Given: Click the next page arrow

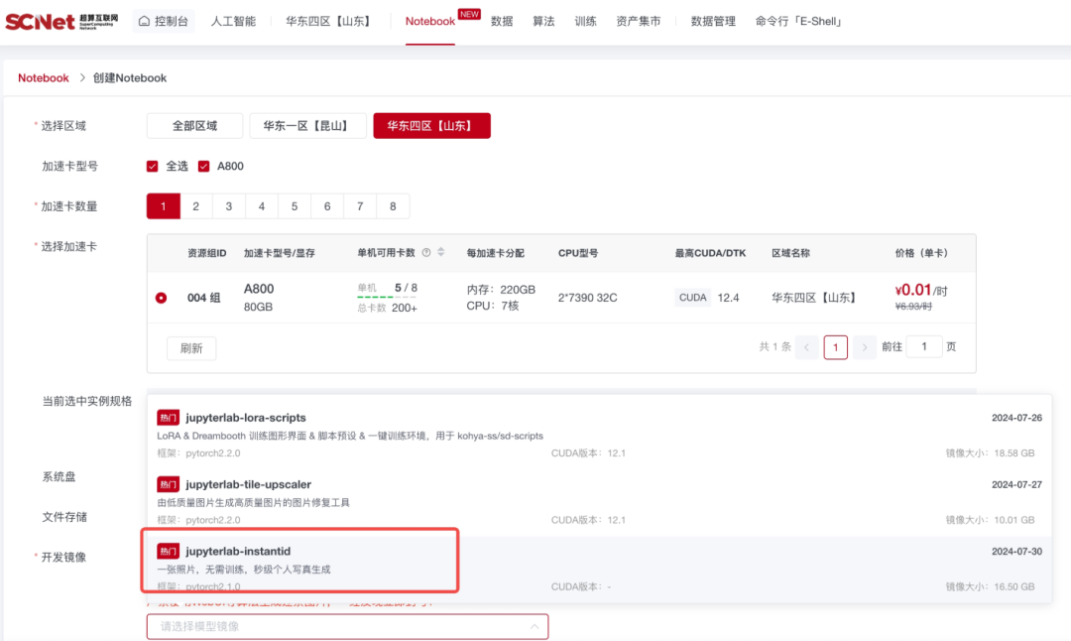Looking at the screenshot, I should tap(865, 347).
